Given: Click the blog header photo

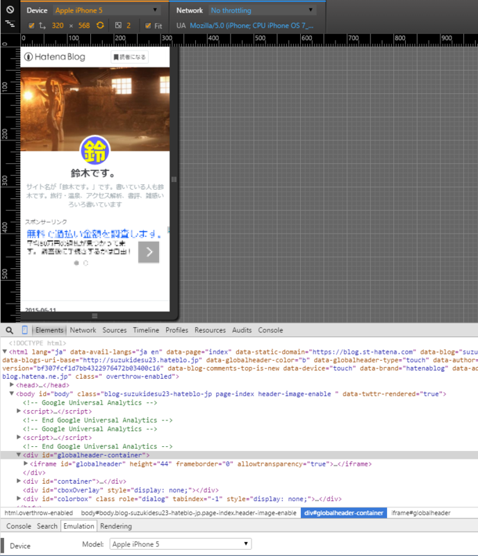Looking at the screenshot, I should point(94,109).
